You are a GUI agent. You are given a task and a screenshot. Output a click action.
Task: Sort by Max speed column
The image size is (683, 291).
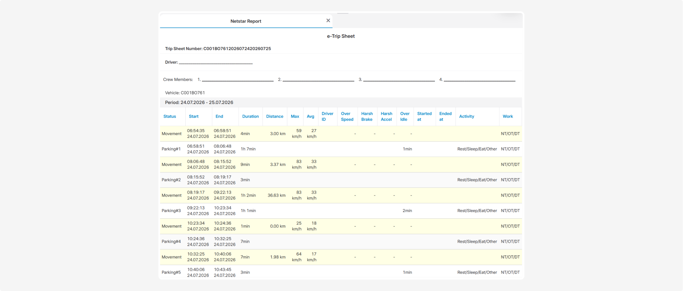[x=295, y=117]
